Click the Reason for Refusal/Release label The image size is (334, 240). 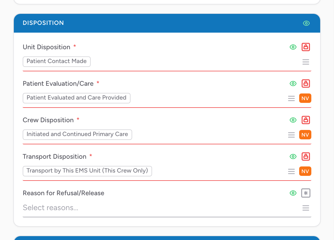(x=64, y=193)
